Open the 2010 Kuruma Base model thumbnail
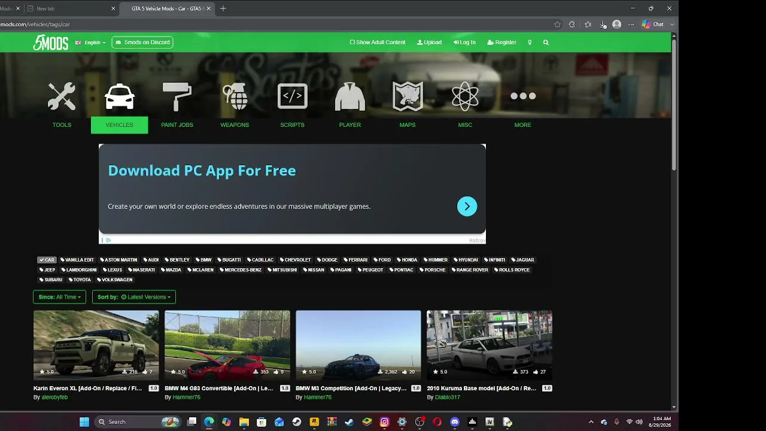766x431 pixels. click(490, 345)
